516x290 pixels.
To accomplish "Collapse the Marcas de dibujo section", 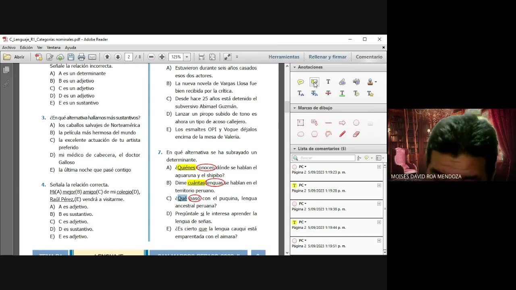I will pyautogui.click(x=295, y=108).
